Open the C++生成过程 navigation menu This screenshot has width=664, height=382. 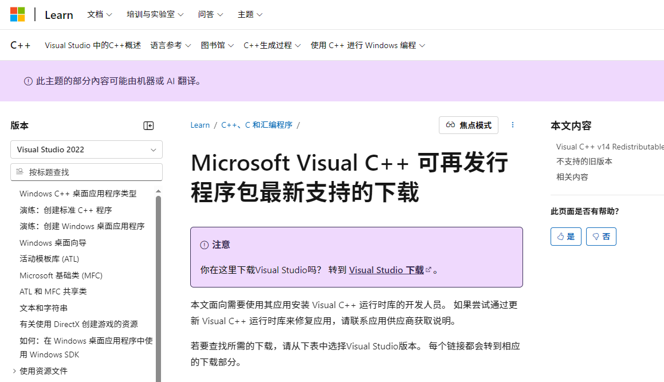(x=272, y=45)
